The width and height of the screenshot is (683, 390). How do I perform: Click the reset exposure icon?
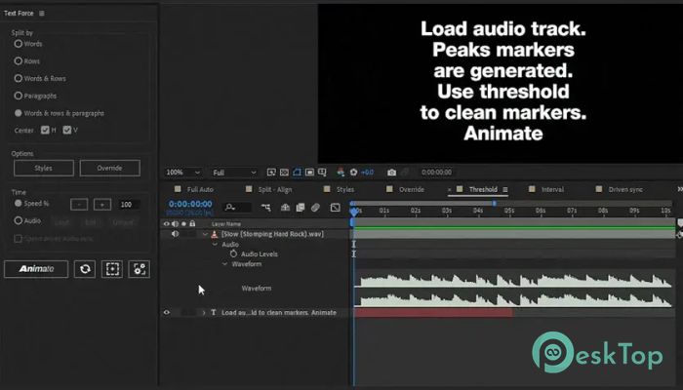pos(353,173)
